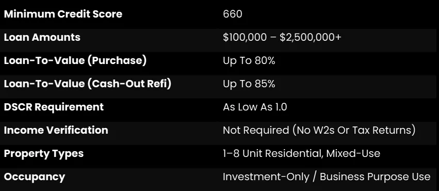This screenshot has width=439, height=191.
Task: Select the Up To 85% value
Action: [x=249, y=84]
